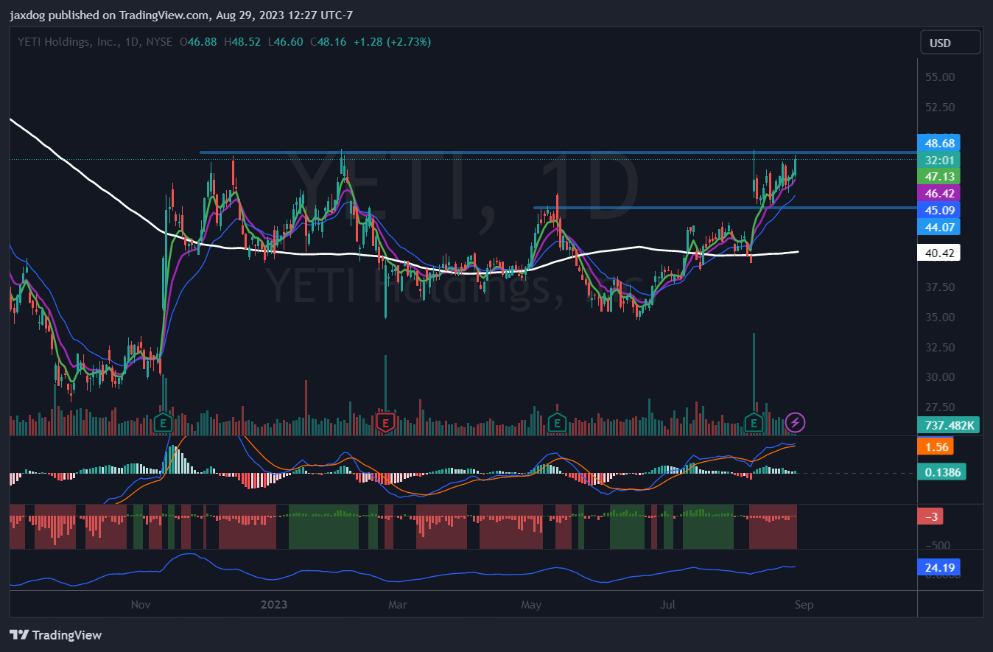
Task: Click the 2023 label on time axis
Action: click(274, 605)
